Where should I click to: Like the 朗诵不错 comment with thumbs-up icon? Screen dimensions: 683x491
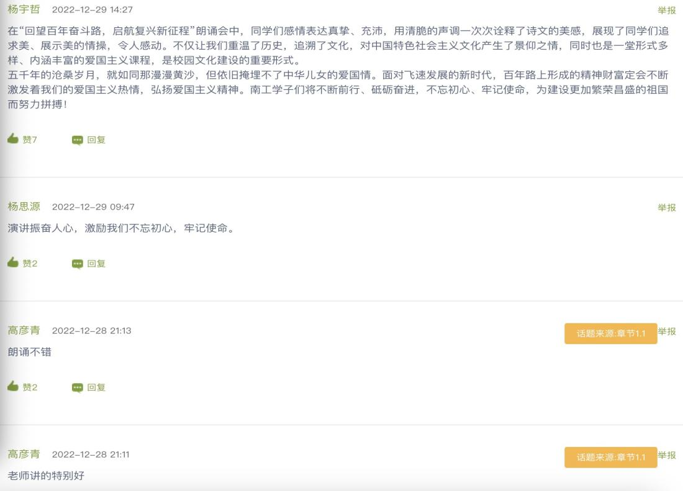point(13,387)
